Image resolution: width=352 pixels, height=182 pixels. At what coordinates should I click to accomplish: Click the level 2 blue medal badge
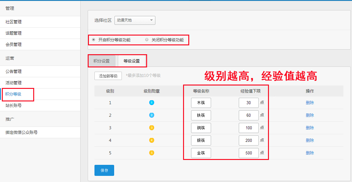pos(151,115)
